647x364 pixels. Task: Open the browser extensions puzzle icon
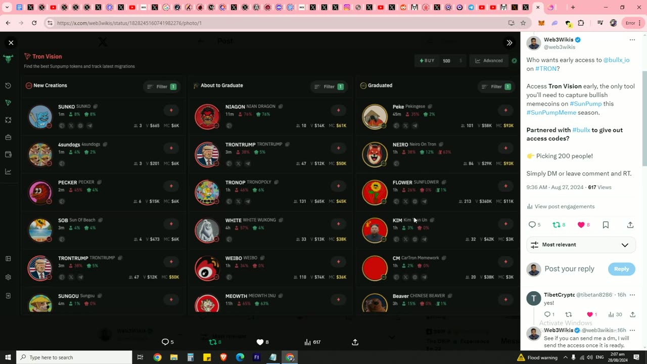tap(581, 23)
